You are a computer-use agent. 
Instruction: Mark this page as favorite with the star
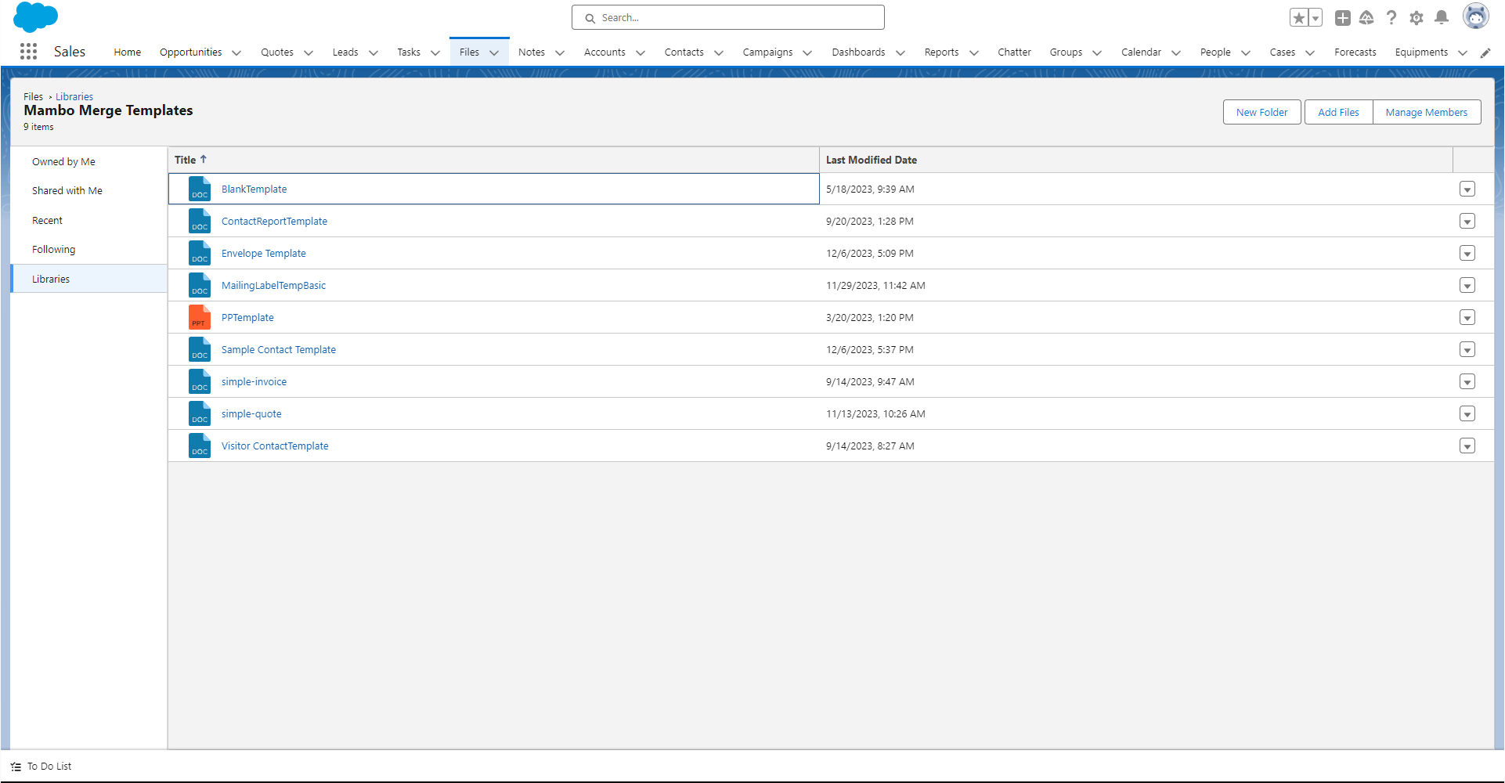click(1297, 16)
